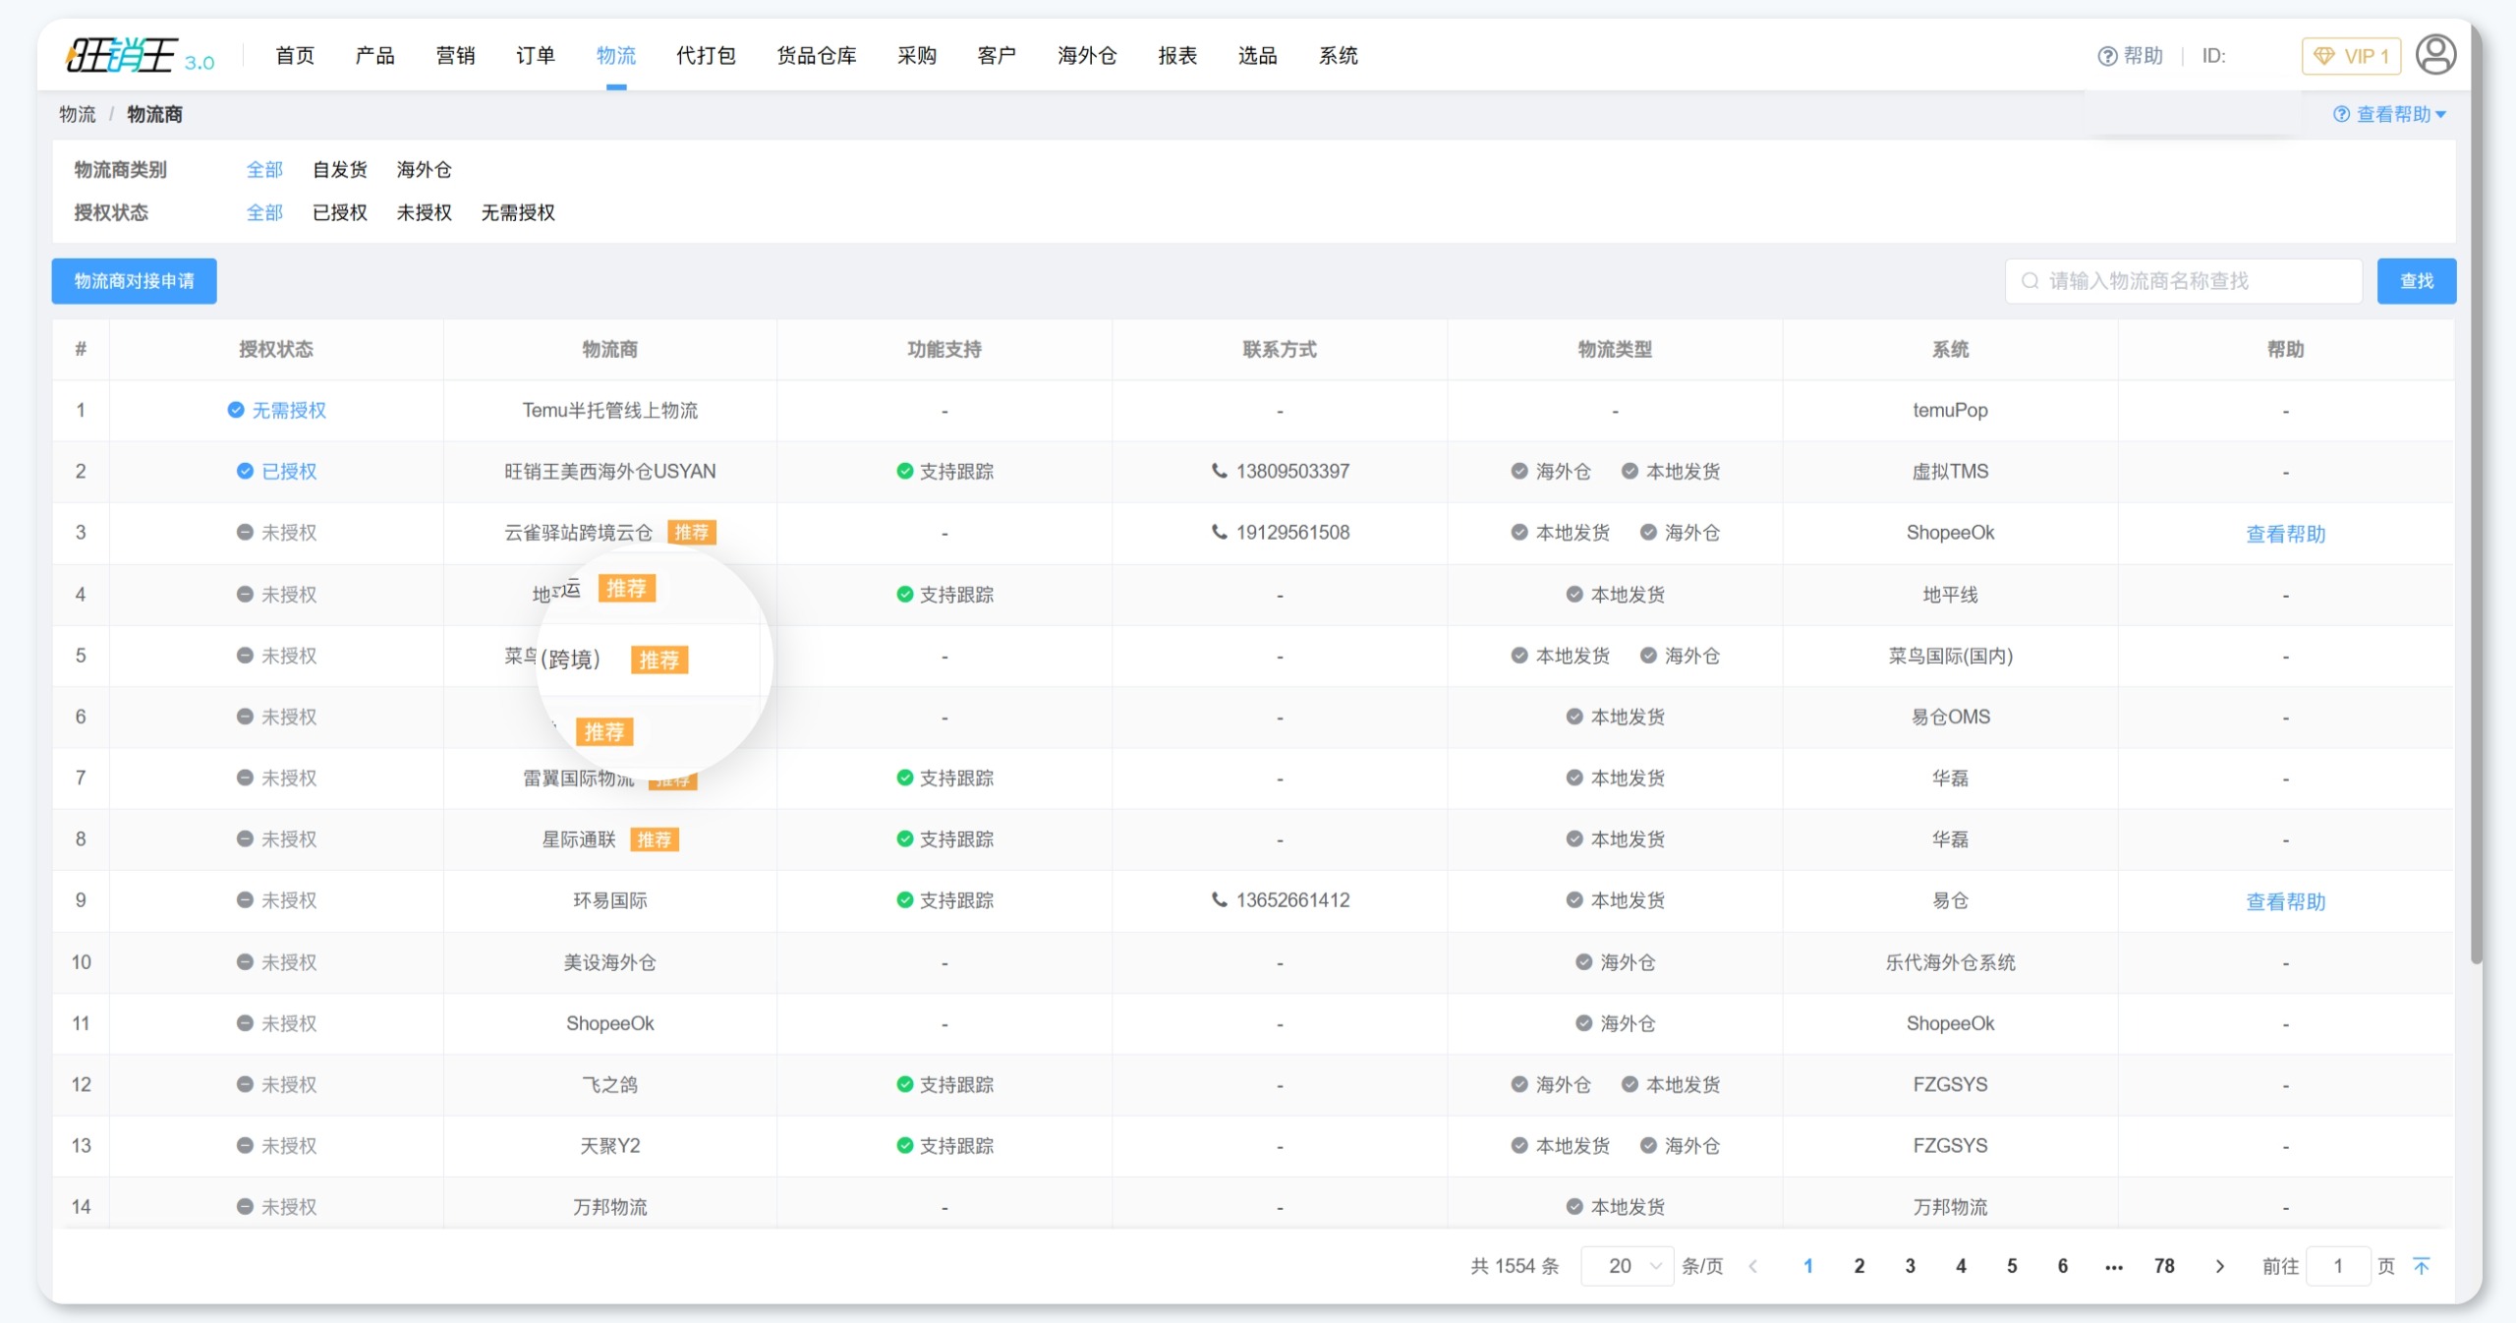The image size is (2516, 1323).
Task: Filter 授权状态 by 未授权
Action: click(x=424, y=212)
